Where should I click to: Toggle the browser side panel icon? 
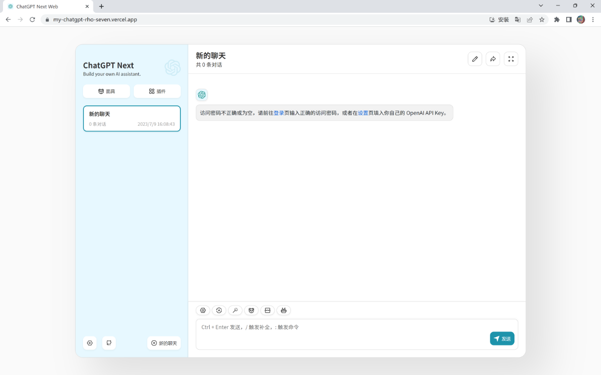point(569,19)
